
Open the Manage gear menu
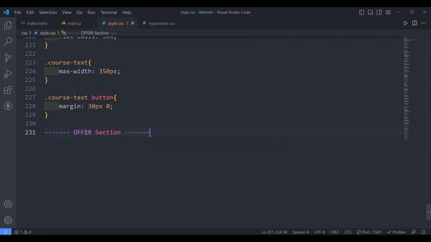click(8, 220)
